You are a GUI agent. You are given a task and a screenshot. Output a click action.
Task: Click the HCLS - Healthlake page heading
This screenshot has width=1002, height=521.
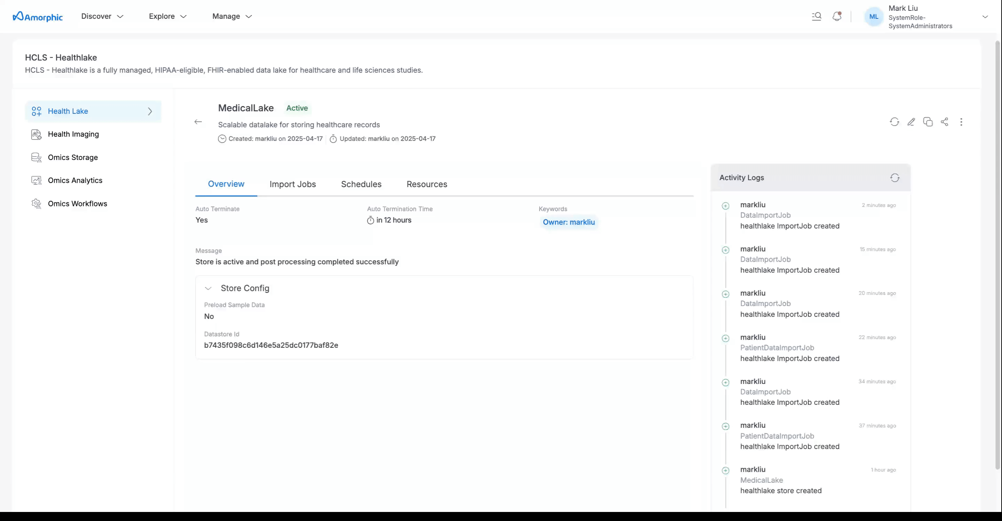(x=61, y=57)
